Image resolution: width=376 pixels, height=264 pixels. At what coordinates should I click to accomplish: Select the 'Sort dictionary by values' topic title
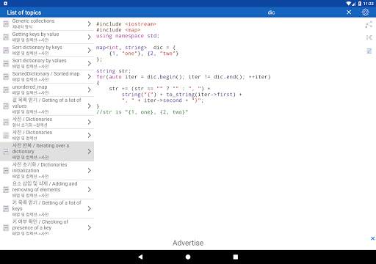pyautogui.click(x=39, y=61)
